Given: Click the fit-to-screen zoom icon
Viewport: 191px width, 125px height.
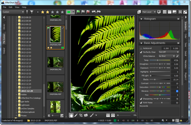Looking at the screenshot, I should tap(113, 115).
